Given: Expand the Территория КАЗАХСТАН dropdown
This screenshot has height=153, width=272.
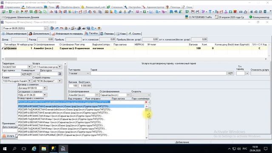Looking at the screenshot, I should tap(29, 67).
